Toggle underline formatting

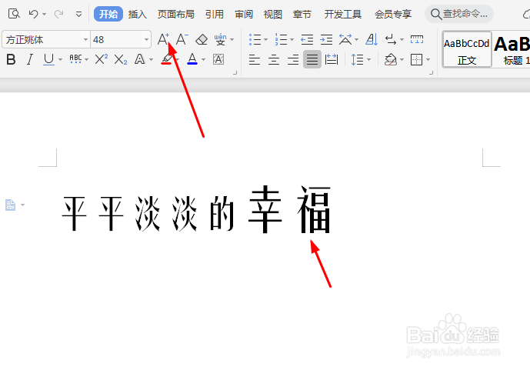pyautogui.click(x=48, y=59)
